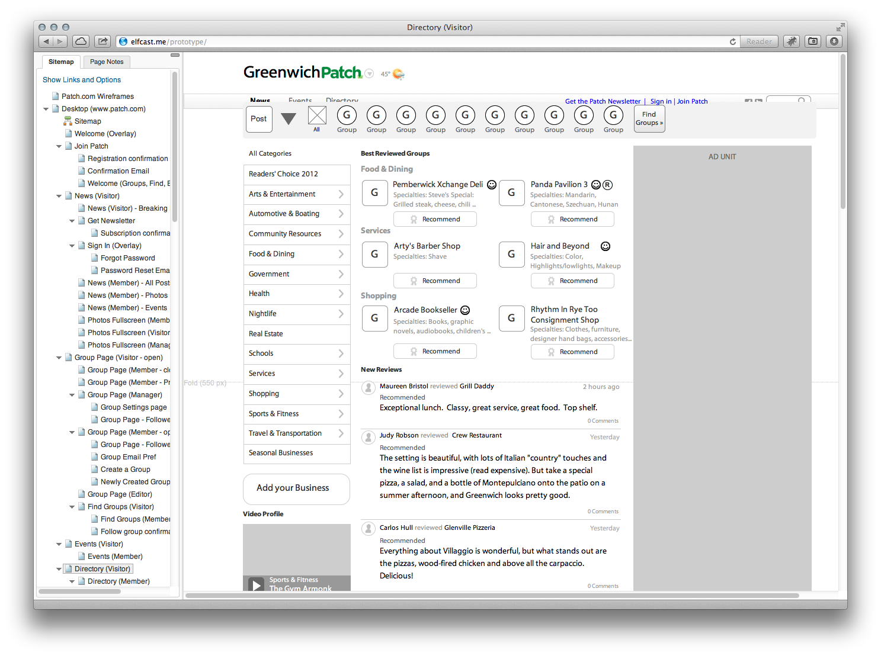Open the share icon next to the cloud icon

[102, 41]
